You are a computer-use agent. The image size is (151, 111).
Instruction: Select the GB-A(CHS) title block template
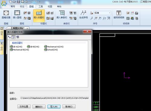16,47
